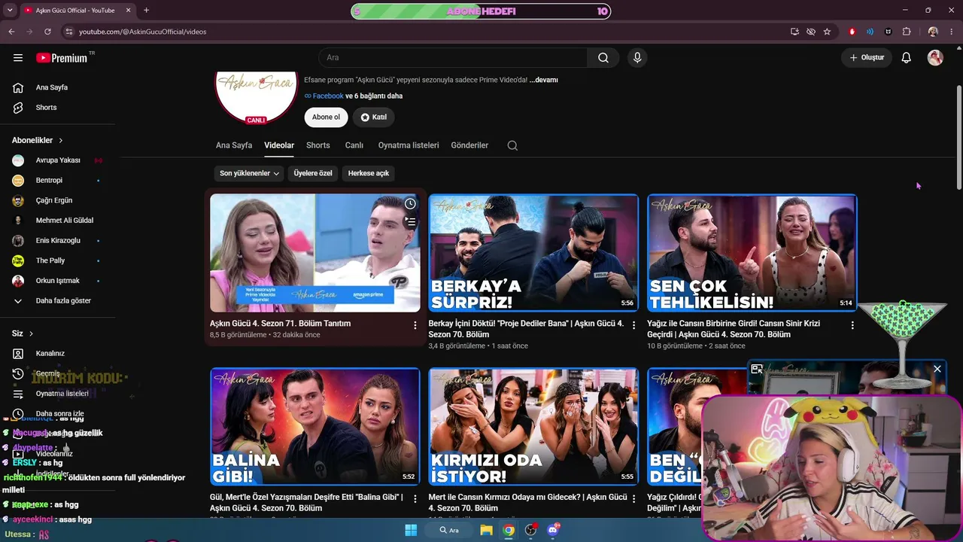963x542 pixels.
Task: Click the search magnifier button
Action: point(603,58)
